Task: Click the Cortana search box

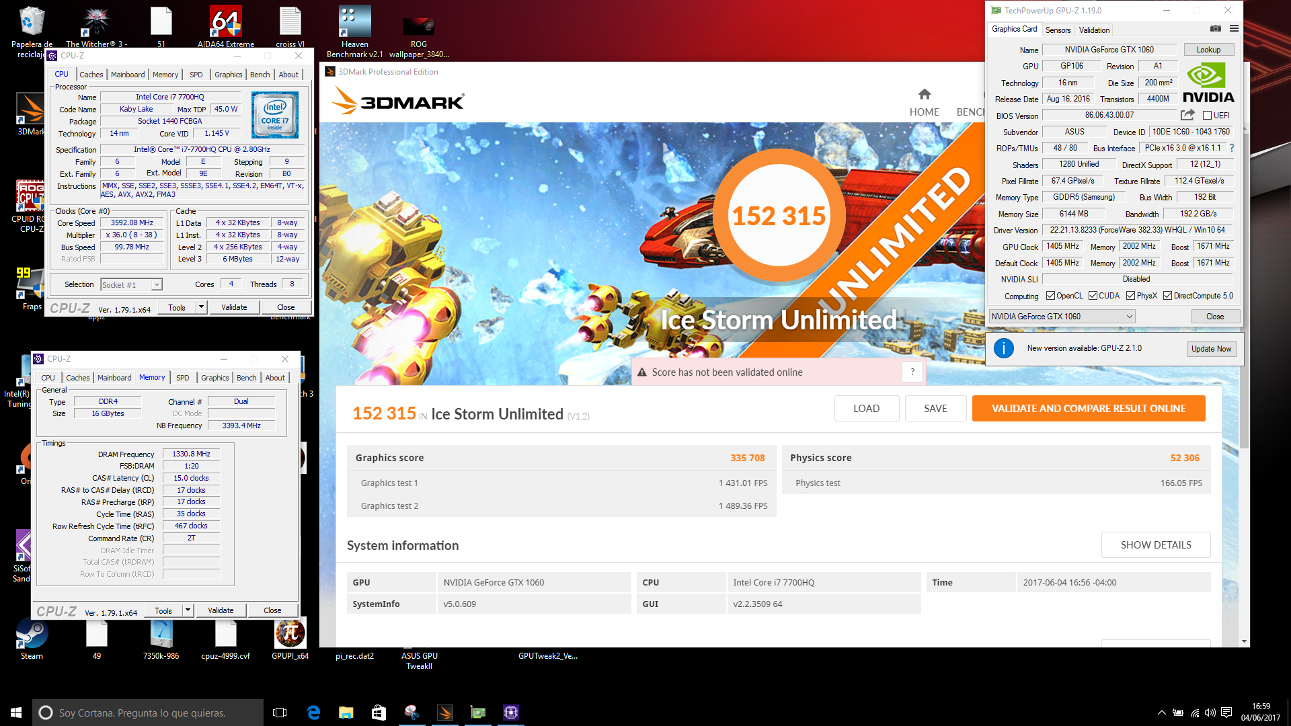Action: tap(148, 713)
